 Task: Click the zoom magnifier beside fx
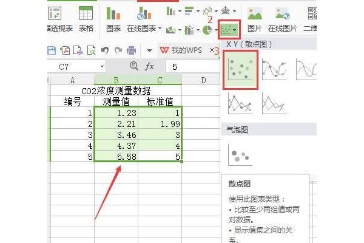(134, 66)
